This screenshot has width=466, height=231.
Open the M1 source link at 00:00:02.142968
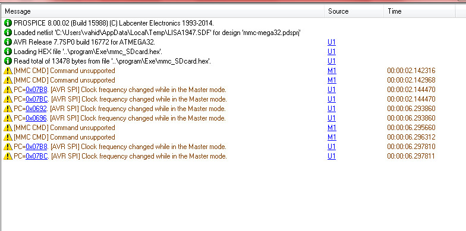point(332,80)
